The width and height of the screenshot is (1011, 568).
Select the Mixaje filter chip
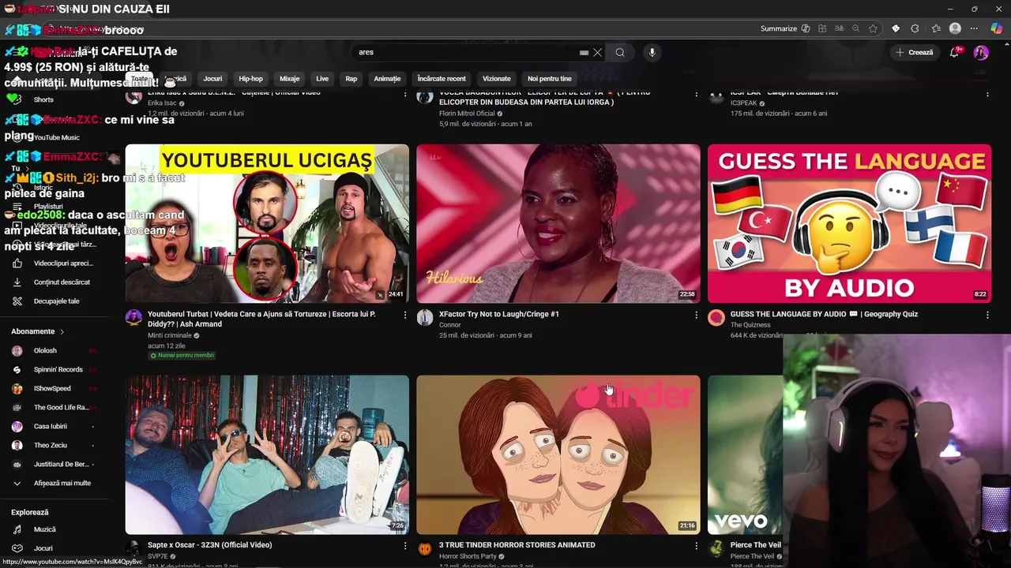click(x=289, y=79)
